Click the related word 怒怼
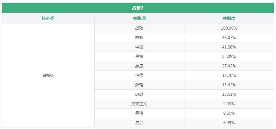This screenshot has width=276, height=129. pyautogui.click(x=139, y=94)
